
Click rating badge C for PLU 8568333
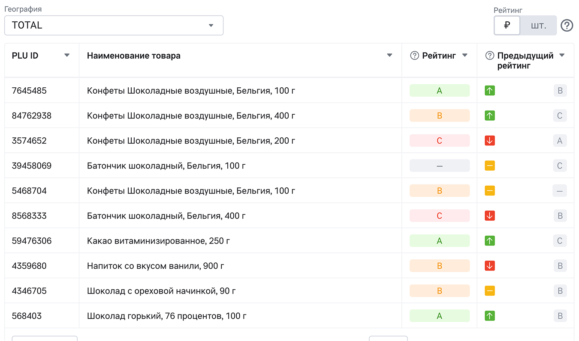point(439,216)
